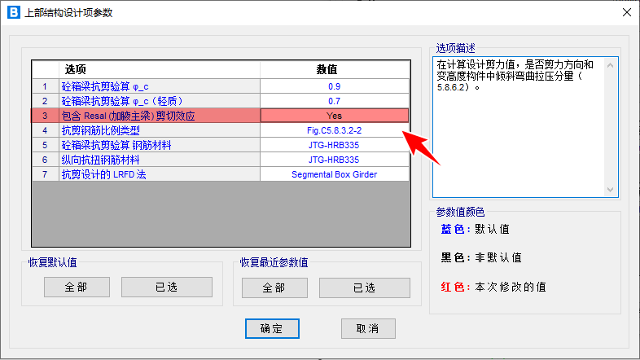The image size is (640, 360).
Task: Open the Fig.C5.8.3.2-2 value dropdown
Action: (x=334, y=130)
